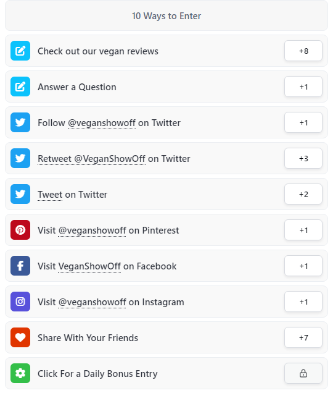Image resolution: width=333 pixels, height=393 pixels.
Task: Click Twitter icon beside Tweet on Twitter
Action: pyautogui.click(x=20, y=194)
